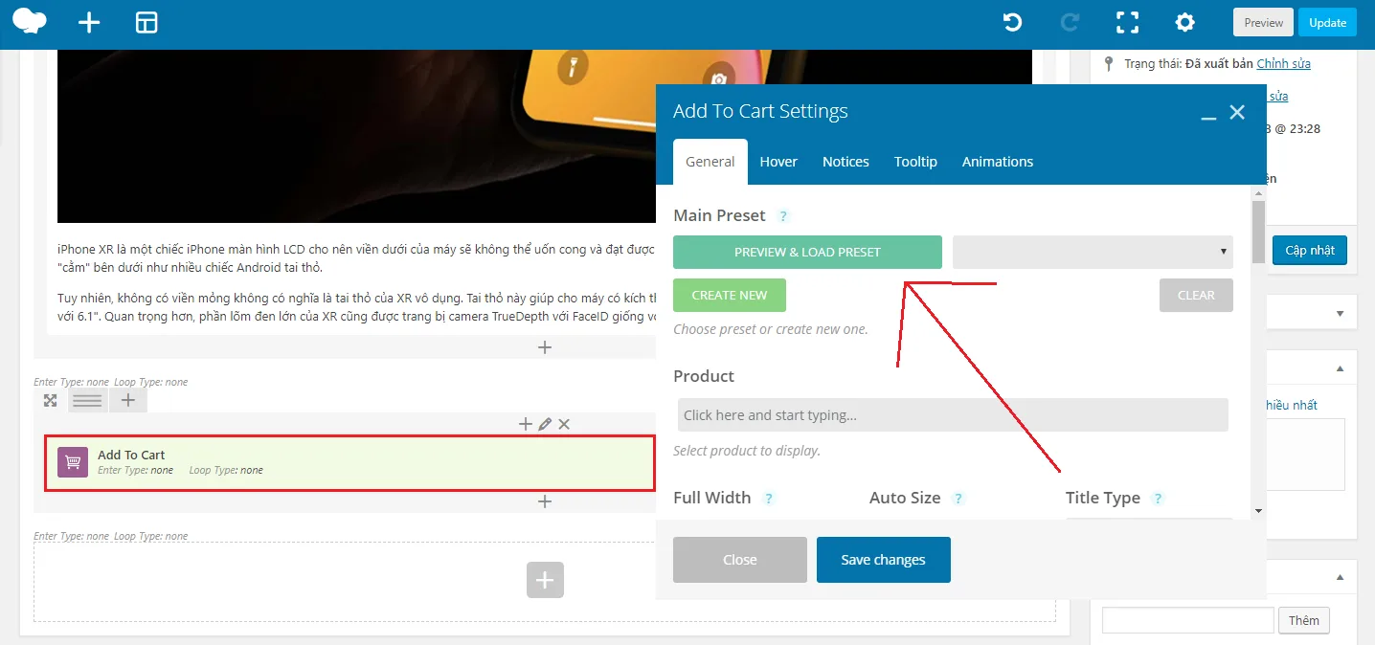Undo the last change
The width and height of the screenshot is (1375, 645).
[1012, 22]
